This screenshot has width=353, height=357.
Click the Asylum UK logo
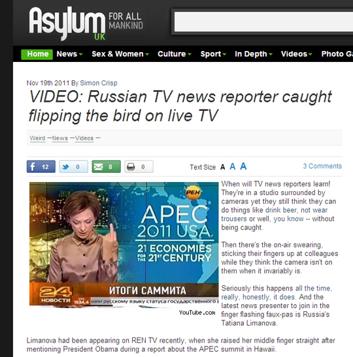click(86, 23)
